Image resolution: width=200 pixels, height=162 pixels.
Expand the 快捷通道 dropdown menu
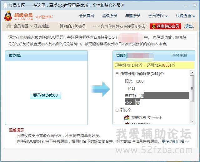[186, 16]
